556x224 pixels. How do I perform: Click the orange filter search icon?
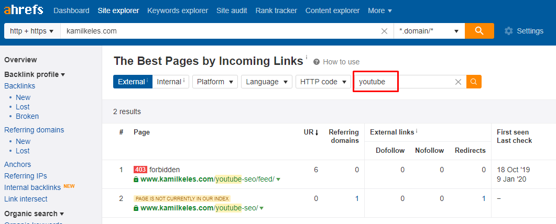pyautogui.click(x=474, y=82)
